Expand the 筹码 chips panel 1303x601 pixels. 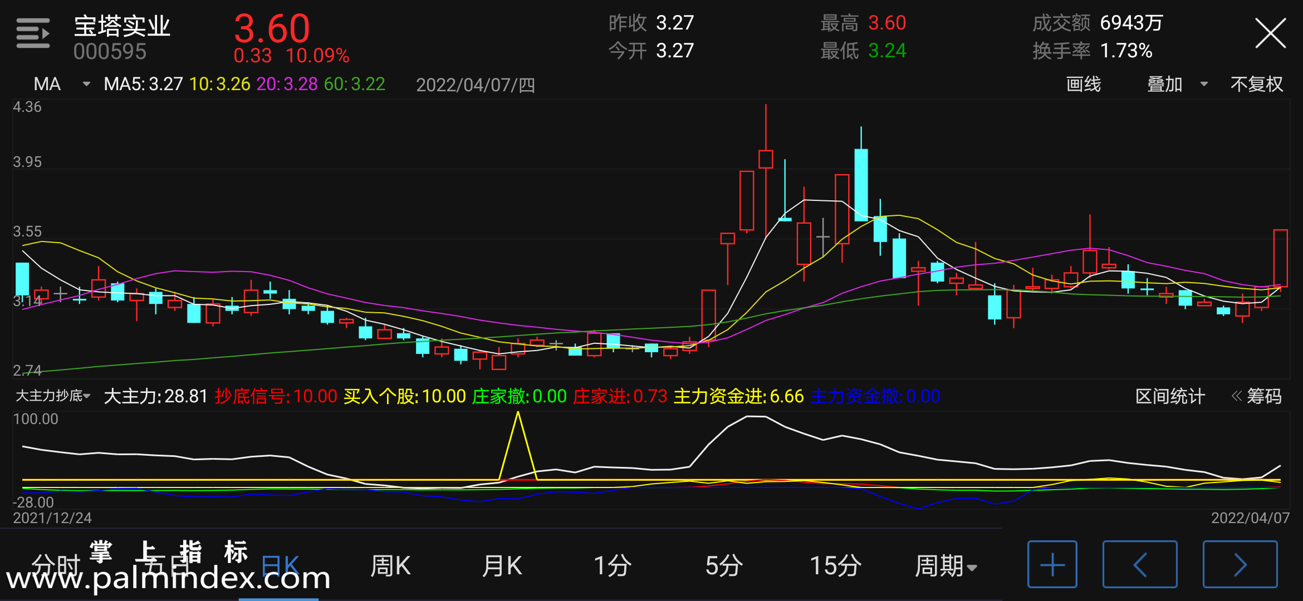(x=1257, y=396)
